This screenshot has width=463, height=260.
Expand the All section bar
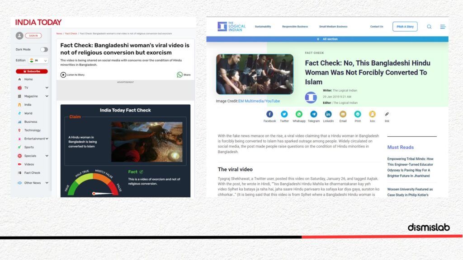(327, 39)
